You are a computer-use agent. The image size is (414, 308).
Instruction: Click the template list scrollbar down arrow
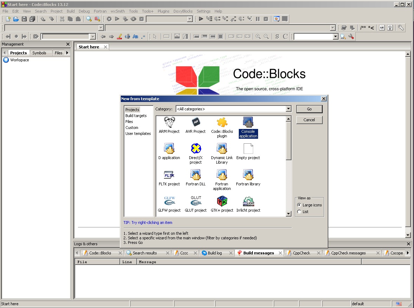click(289, 213)
